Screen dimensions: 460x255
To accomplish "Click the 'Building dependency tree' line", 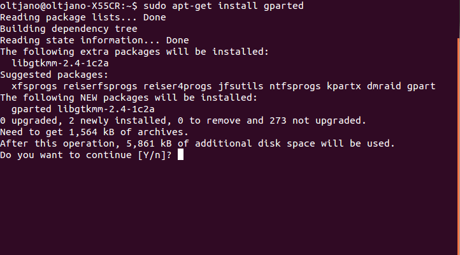I will pyautogui.click(x=69, y=29).
